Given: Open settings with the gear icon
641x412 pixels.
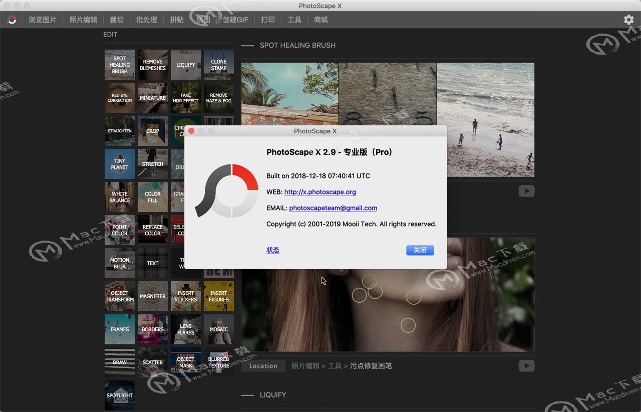Looking at the screenshot, I should tap(628, 20).
